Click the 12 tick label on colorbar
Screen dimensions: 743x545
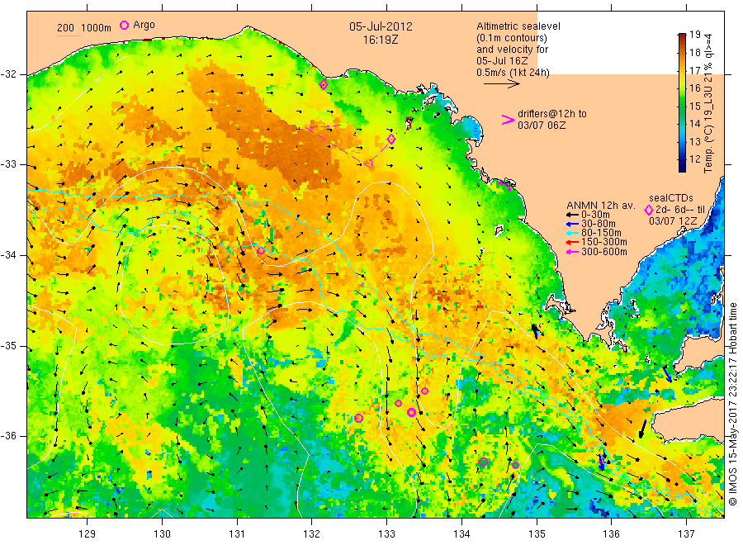pos(694,159)
